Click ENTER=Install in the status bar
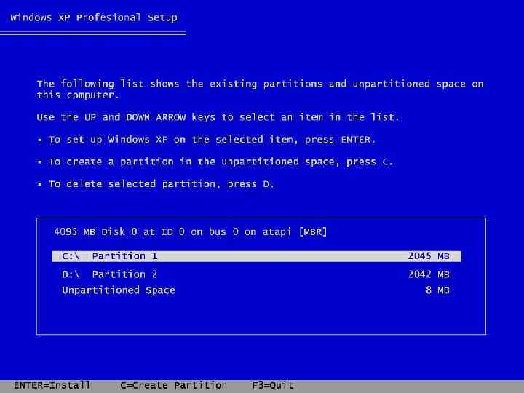Image resolution: width=524 pixels, height=393 pixels. click(x=52, y=385)
